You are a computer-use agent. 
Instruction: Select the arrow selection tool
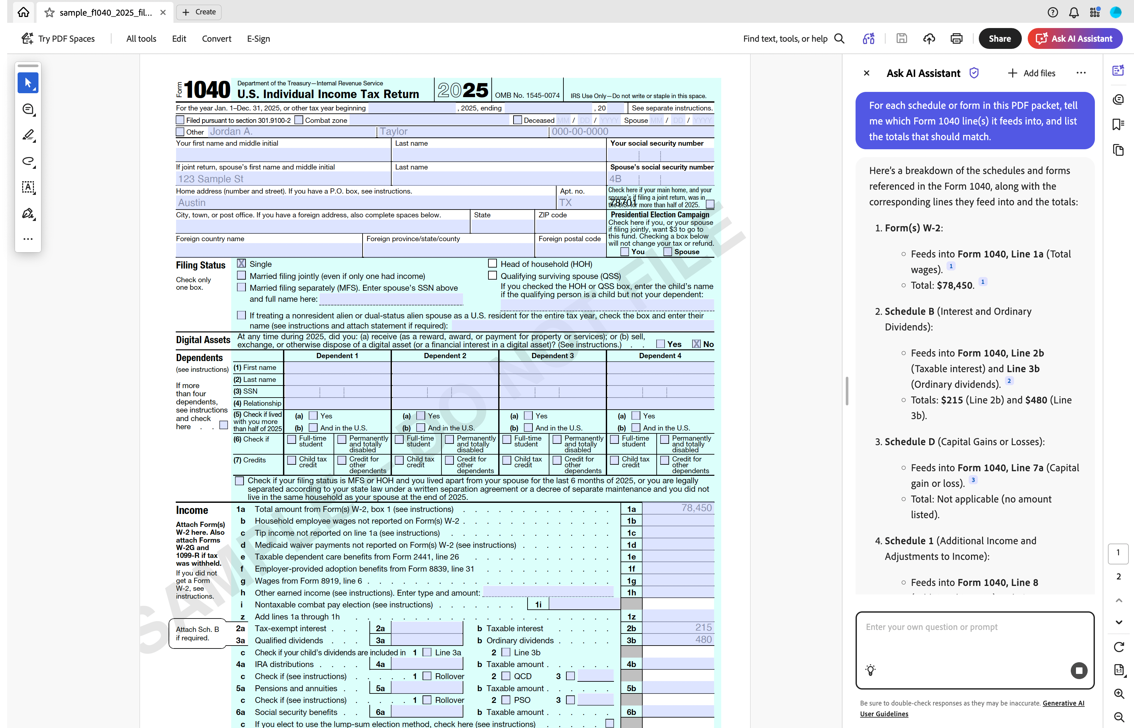pos(28,83)
